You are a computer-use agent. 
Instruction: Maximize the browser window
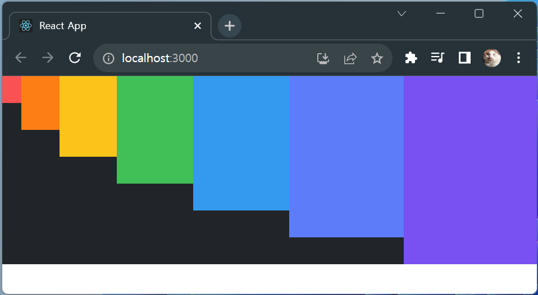(x=479, y=13)
